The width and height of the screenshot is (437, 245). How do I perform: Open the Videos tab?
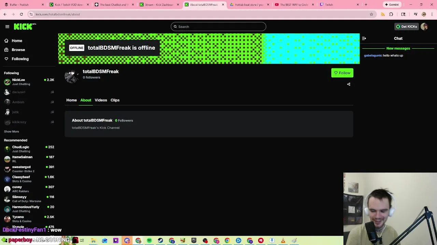pos(101,100)
